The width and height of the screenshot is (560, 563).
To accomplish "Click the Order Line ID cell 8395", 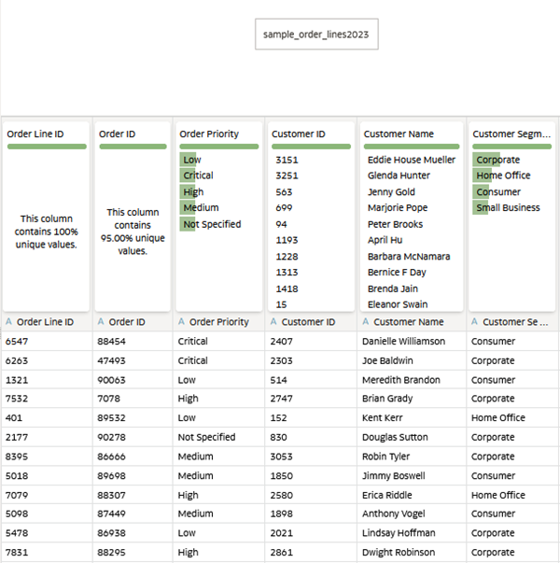I will [47, 457].
